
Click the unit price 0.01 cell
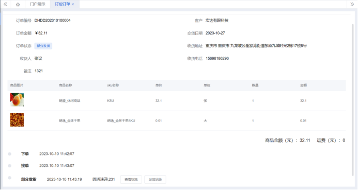(159, 121)
